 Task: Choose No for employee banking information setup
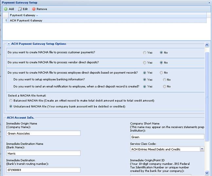[164, 80]
